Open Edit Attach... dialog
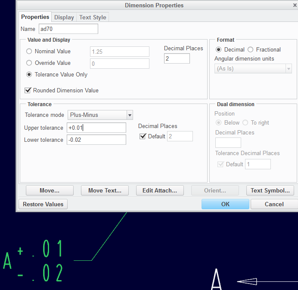Screen dimensions: 298x290 click(160, 190)
